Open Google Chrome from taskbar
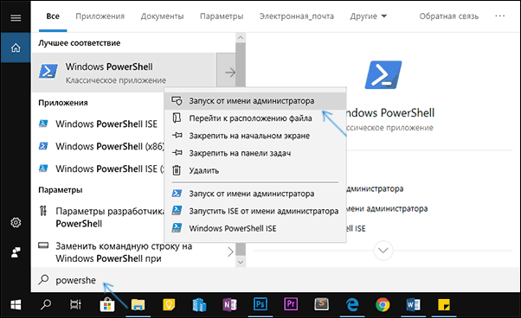The image size is (521, 318). pos(383,305)
